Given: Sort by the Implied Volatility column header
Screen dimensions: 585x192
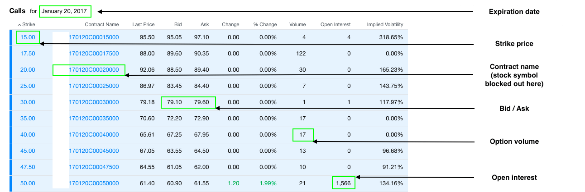Looking at the screenshot, I should [385, 25].
